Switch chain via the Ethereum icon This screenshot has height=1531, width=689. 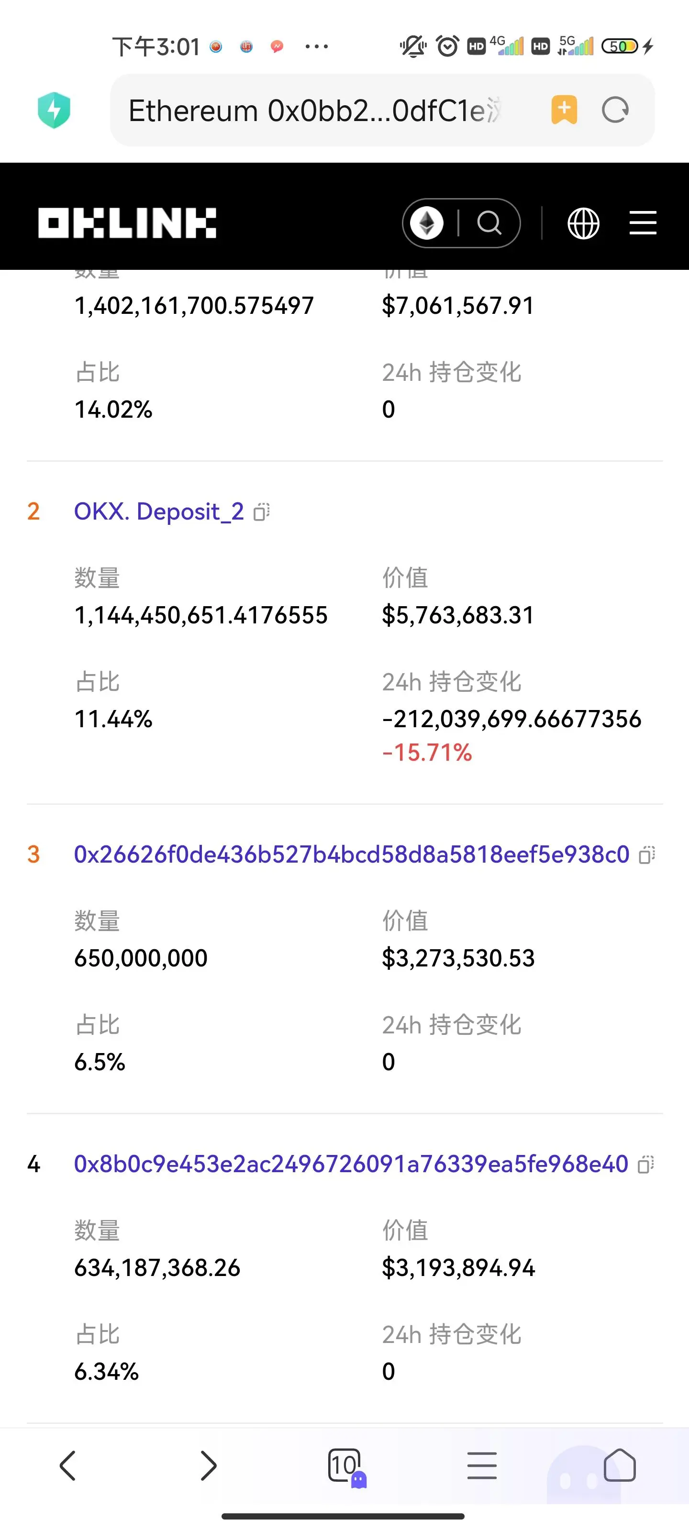[x=427, y=223]
